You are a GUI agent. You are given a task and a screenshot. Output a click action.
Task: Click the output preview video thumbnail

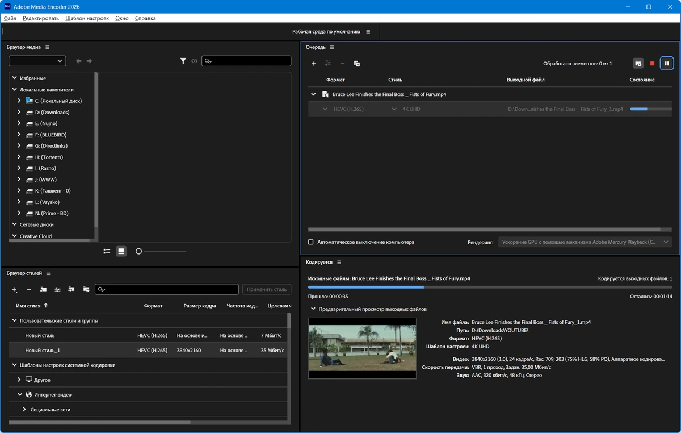pos(362,348)
